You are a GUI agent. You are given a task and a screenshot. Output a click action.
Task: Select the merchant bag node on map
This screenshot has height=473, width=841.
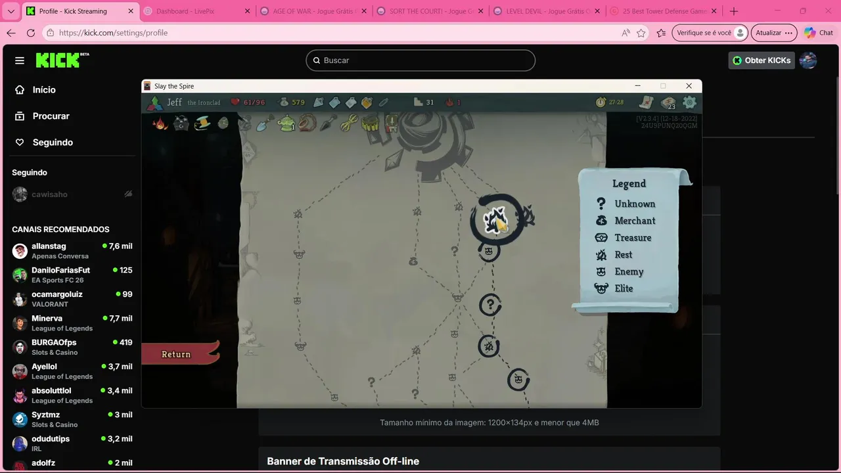click(413, 261)
